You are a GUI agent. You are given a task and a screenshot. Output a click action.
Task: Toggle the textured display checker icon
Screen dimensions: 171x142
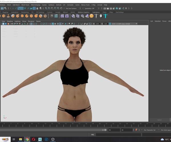tap(60, 24)
